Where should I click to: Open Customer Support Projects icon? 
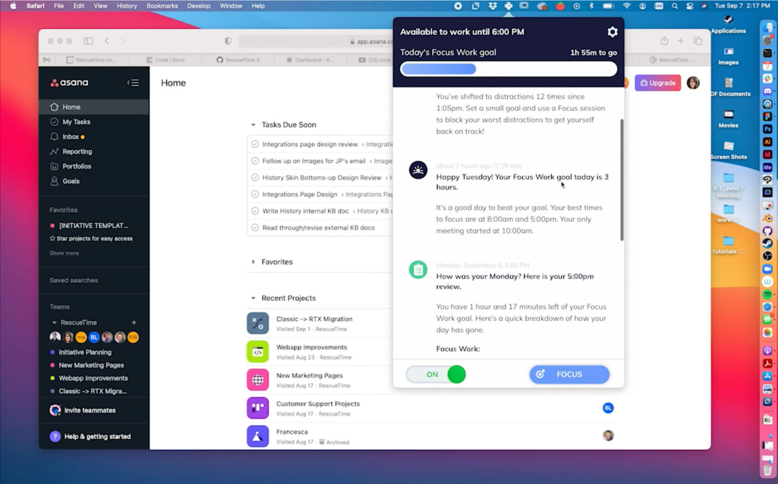click(x=258, y=408)
